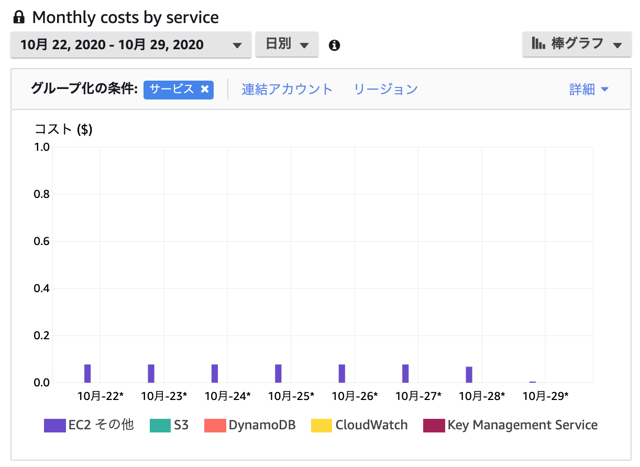Click the S3 teal legend swatch
640x467 pixels.
coord(161,425)
